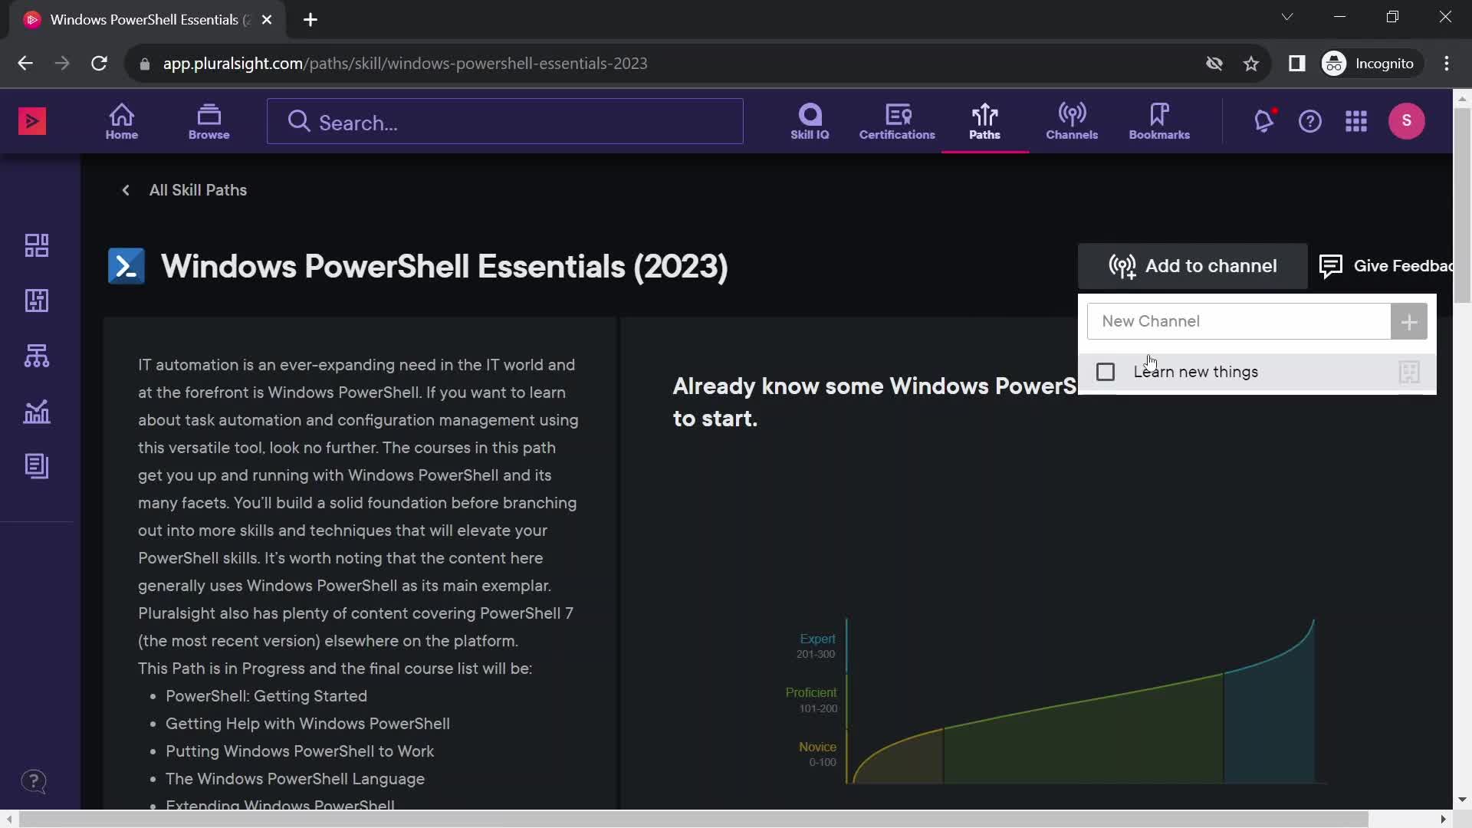This screenshot has width=1472, height=828.
Task: Open the apps grid menu icon
Action: click(x=1355, y=121)
